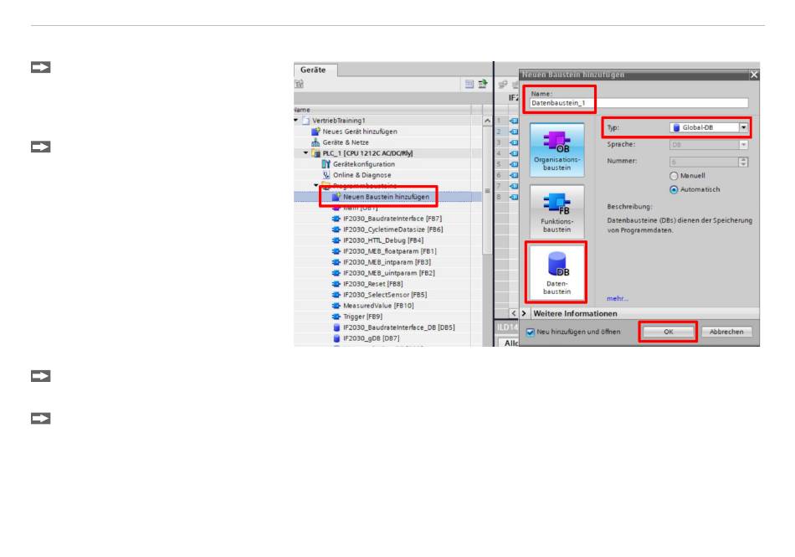Click Neuen Baustein hinzufügen in tree
The width and height of the screenshot is (795, 557).
coord(386,197)
